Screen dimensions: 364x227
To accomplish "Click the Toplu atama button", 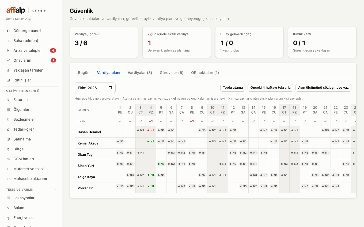I will point(233,88).
